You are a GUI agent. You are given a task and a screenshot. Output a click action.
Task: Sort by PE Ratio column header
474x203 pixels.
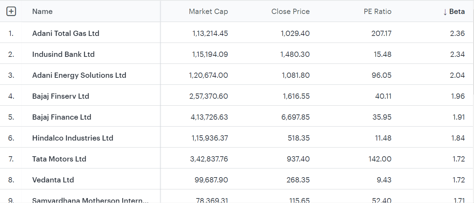click(x=377, y=12)
